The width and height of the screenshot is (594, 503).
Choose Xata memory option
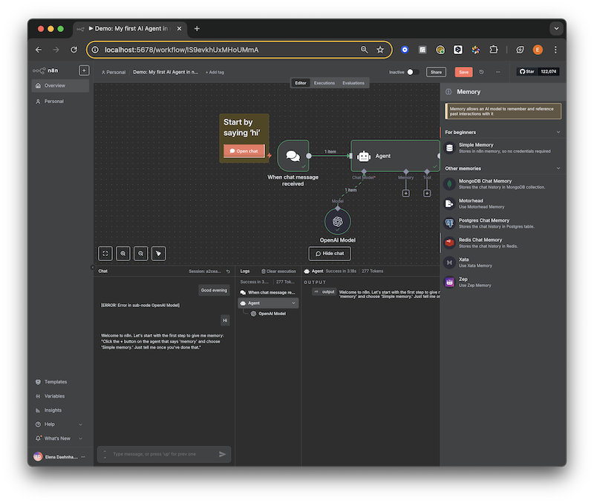click(x=503, y=263)
